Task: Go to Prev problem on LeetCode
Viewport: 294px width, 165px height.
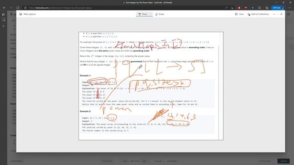Action: [x=124, y=161]
